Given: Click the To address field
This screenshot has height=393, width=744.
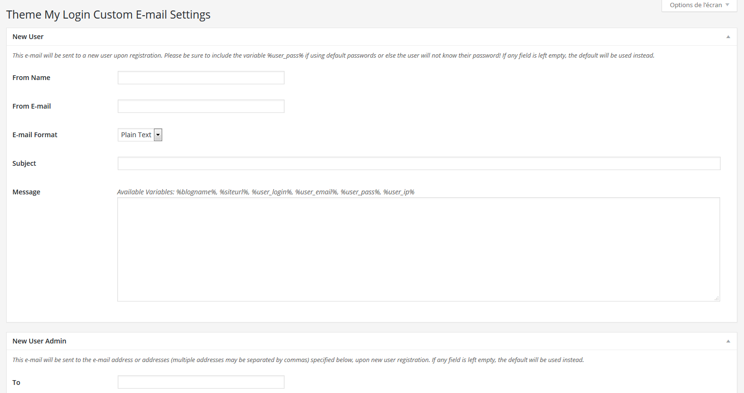Looking at the screenshot, I should click(x=201, y=382).
